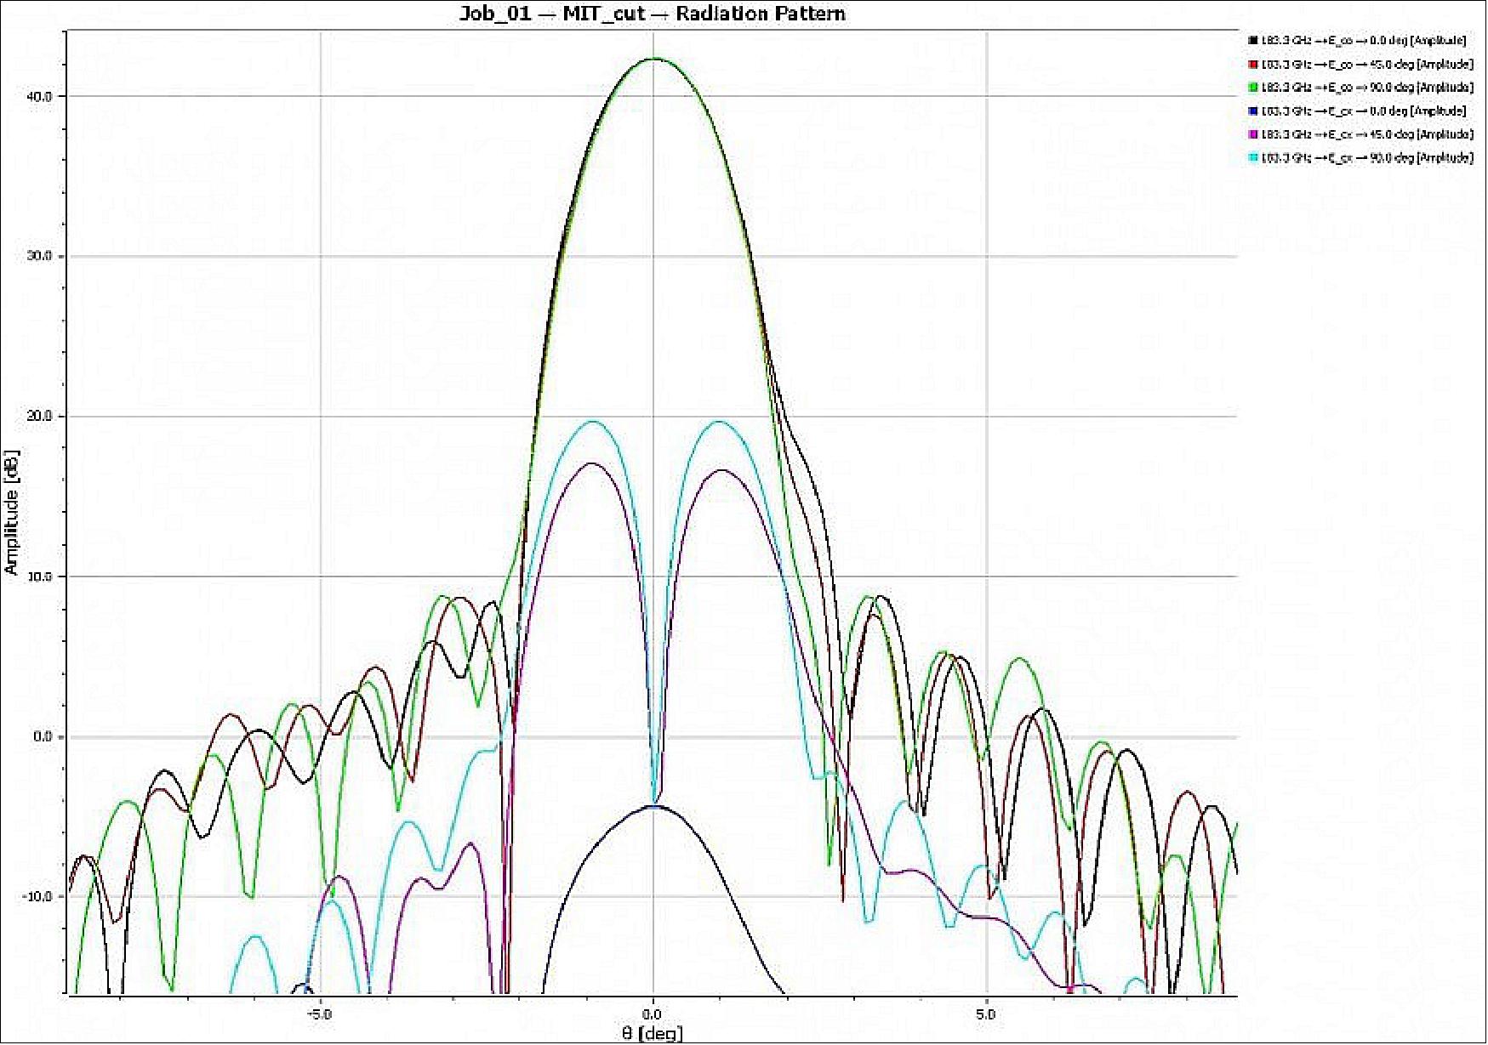Click the 5.0 tick label on x-axis
Screen dimensions: 1488x1045
(985, 1014)
